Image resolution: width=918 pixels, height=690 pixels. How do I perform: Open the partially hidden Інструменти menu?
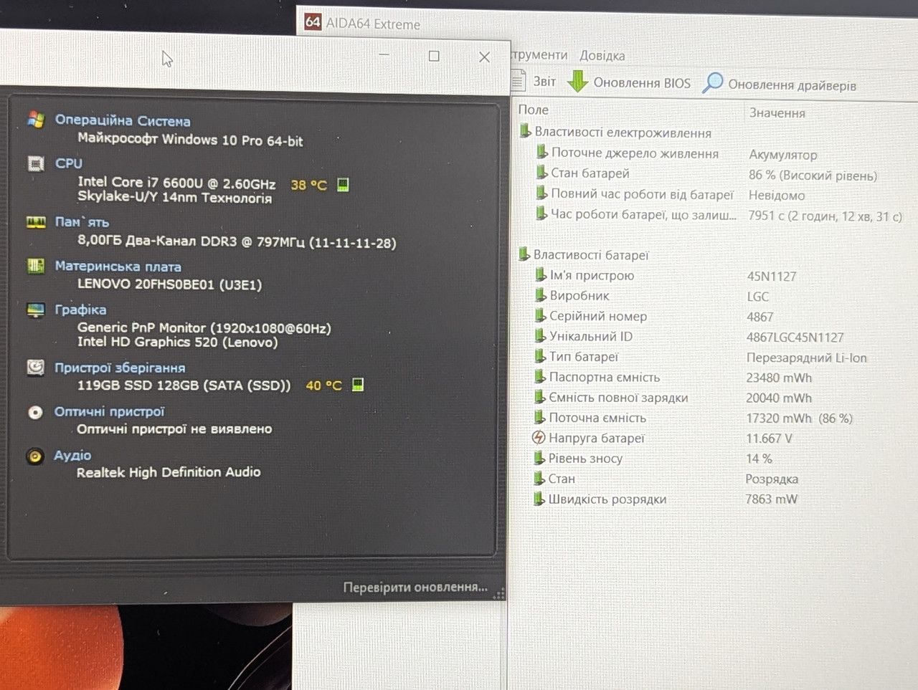pos(539,54)
